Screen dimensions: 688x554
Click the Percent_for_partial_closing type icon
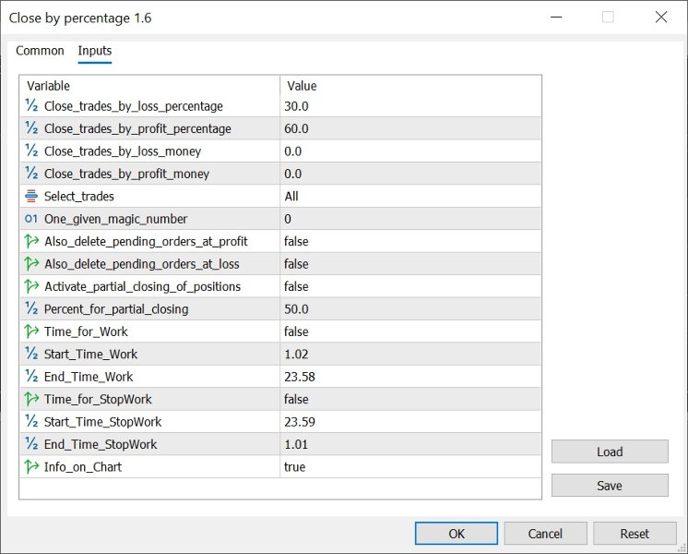(x=31, y=309)
